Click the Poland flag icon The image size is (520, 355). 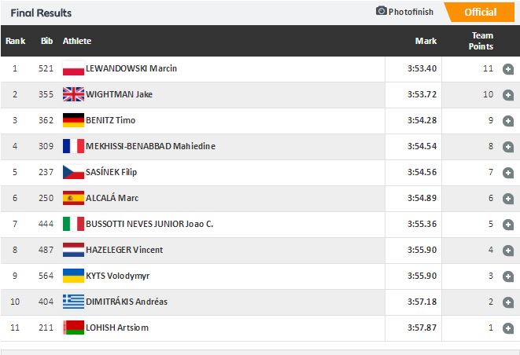[x=73, y=69]
